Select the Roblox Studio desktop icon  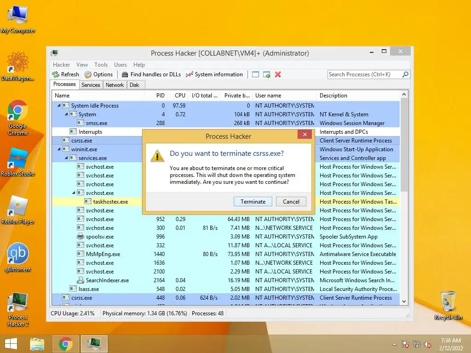coord(18,162)
